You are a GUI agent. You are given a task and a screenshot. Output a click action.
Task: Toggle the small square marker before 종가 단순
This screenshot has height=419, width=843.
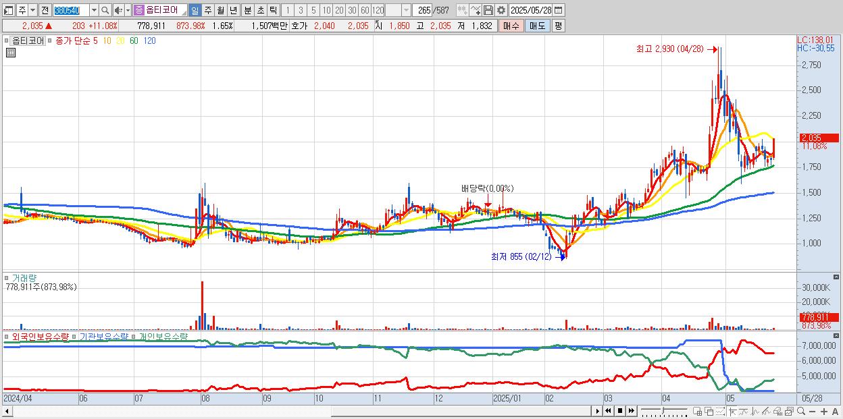(49, 40)
